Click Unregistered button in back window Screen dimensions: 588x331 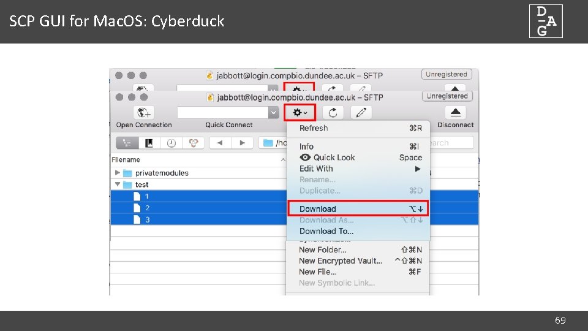coord(447,74)
